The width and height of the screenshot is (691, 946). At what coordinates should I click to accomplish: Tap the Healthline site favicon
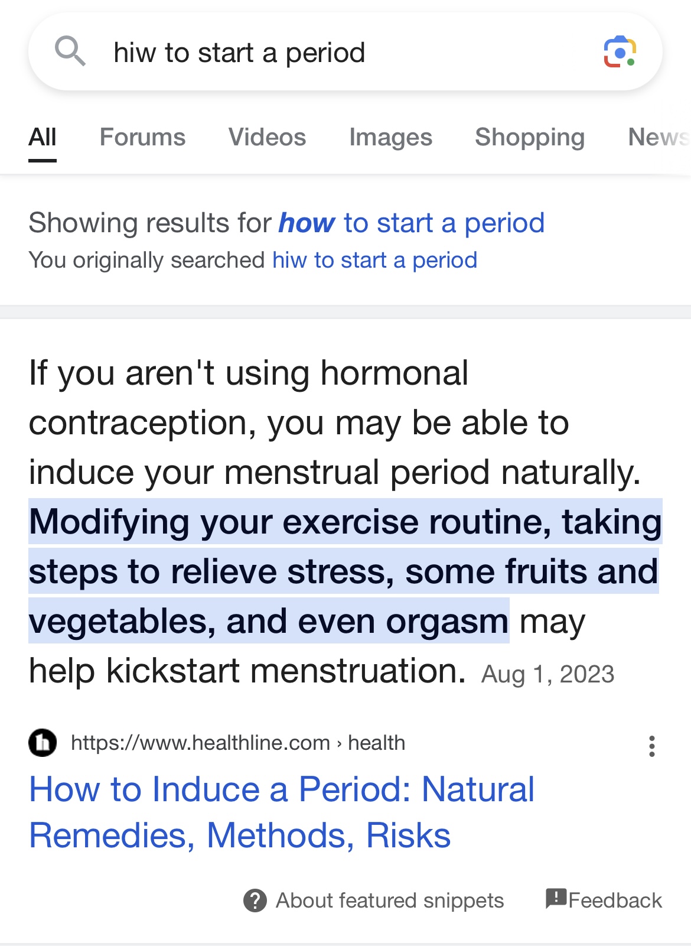(43, 743)
